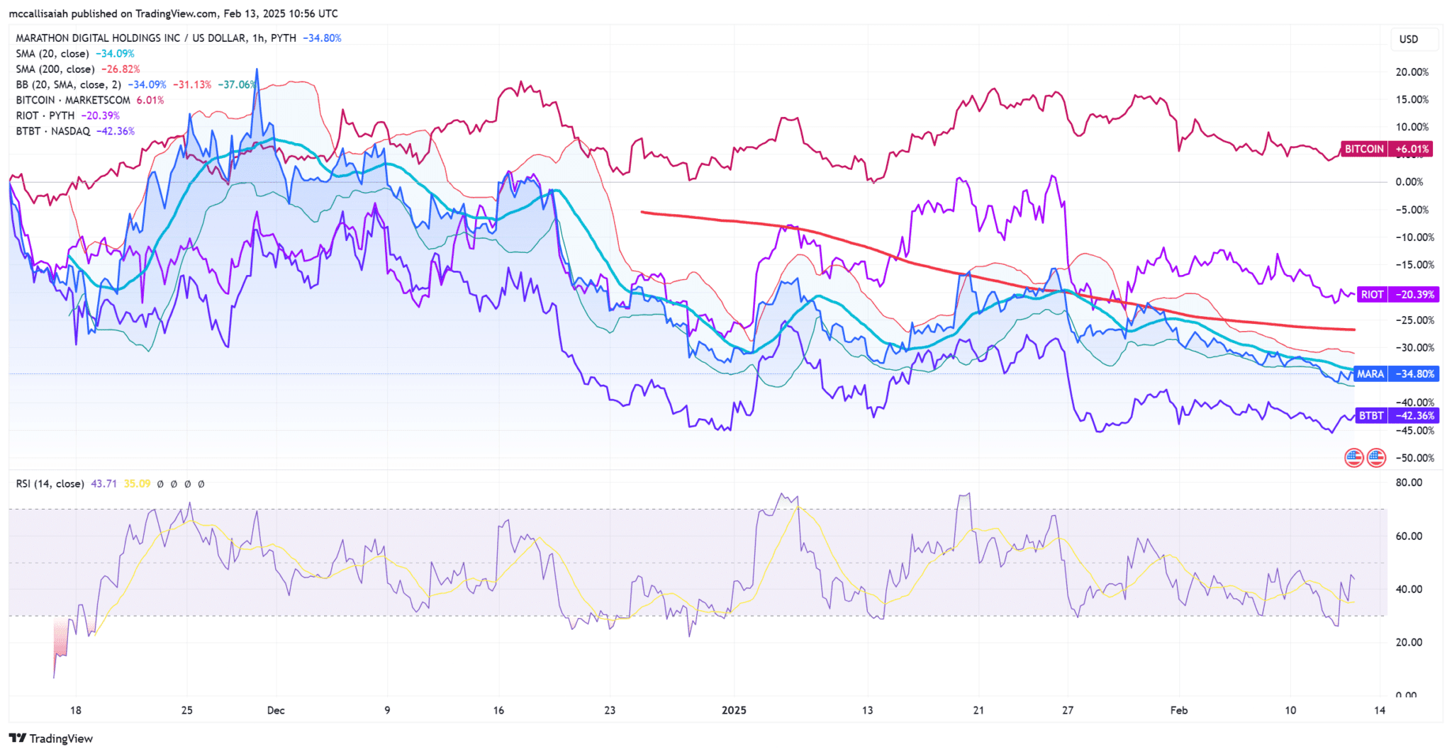Click the 80.00 level on RSI axis

point(1409,482)
